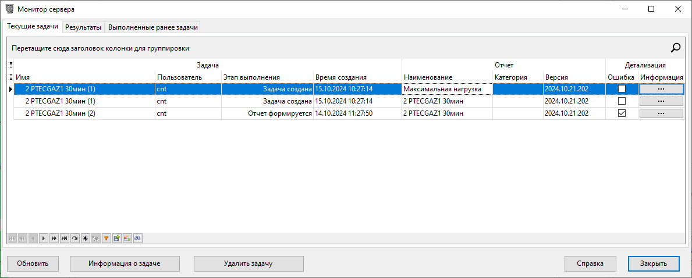Screen dimensions: 692x278
Task: Open the orange filter funnel
Action: [x=106, y=238]
